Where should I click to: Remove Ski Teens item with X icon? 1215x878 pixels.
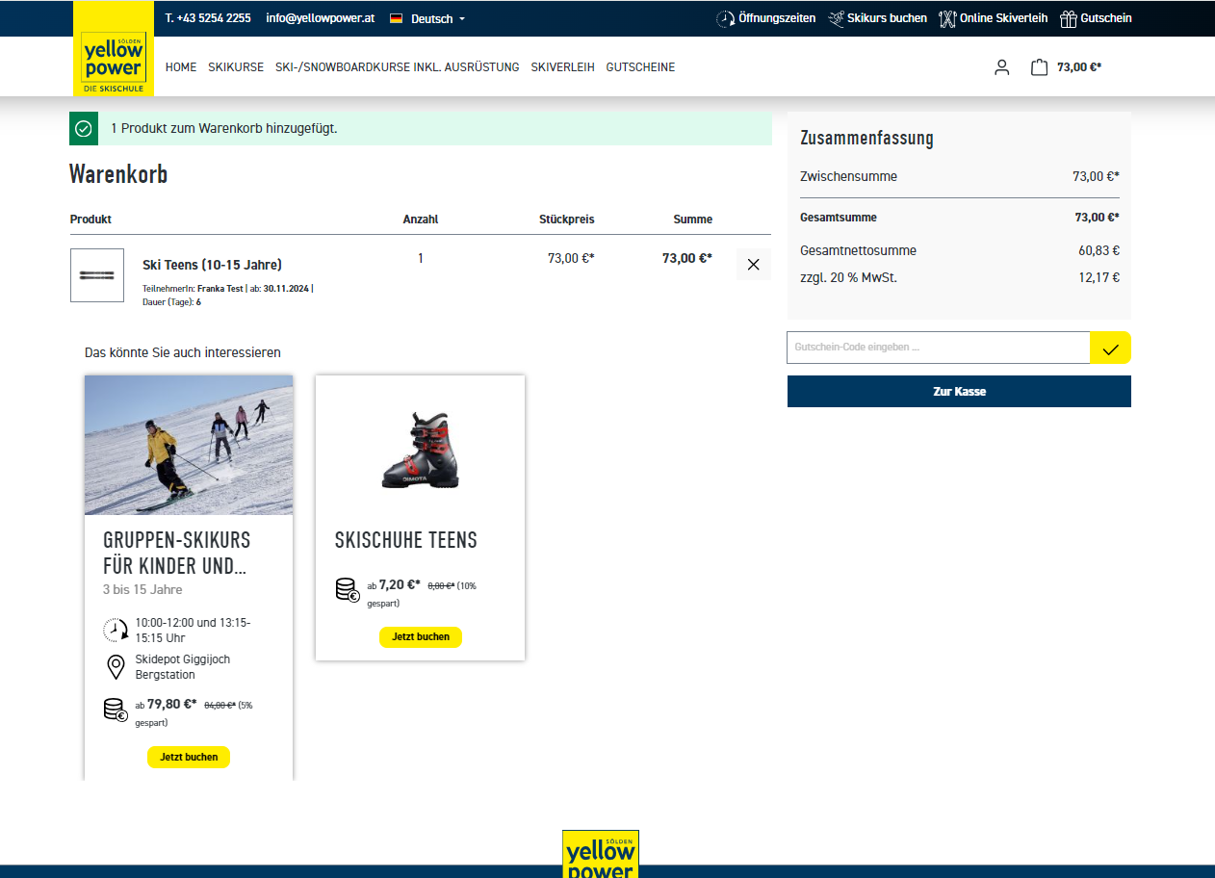753,265
